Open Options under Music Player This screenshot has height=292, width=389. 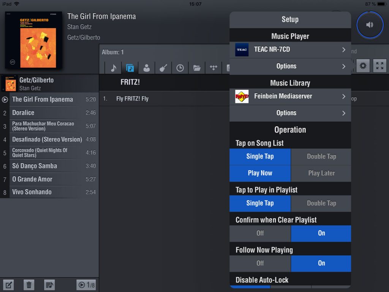tap(290, 66)
